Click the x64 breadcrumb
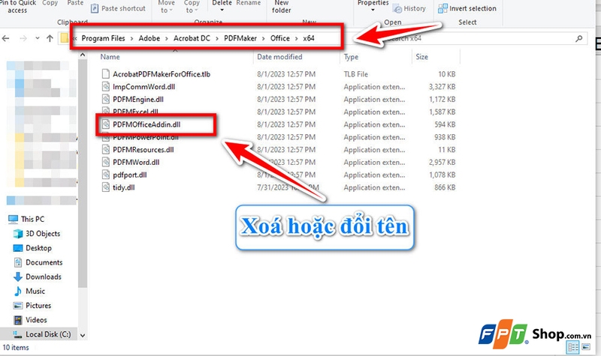Viewport: 601px width, 356px height. pyautogui.click(x=309, y=38)
